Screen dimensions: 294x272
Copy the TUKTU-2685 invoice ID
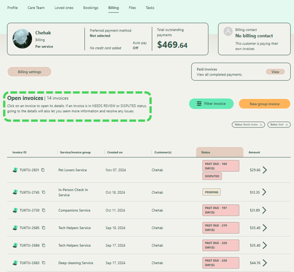(43, 228)
